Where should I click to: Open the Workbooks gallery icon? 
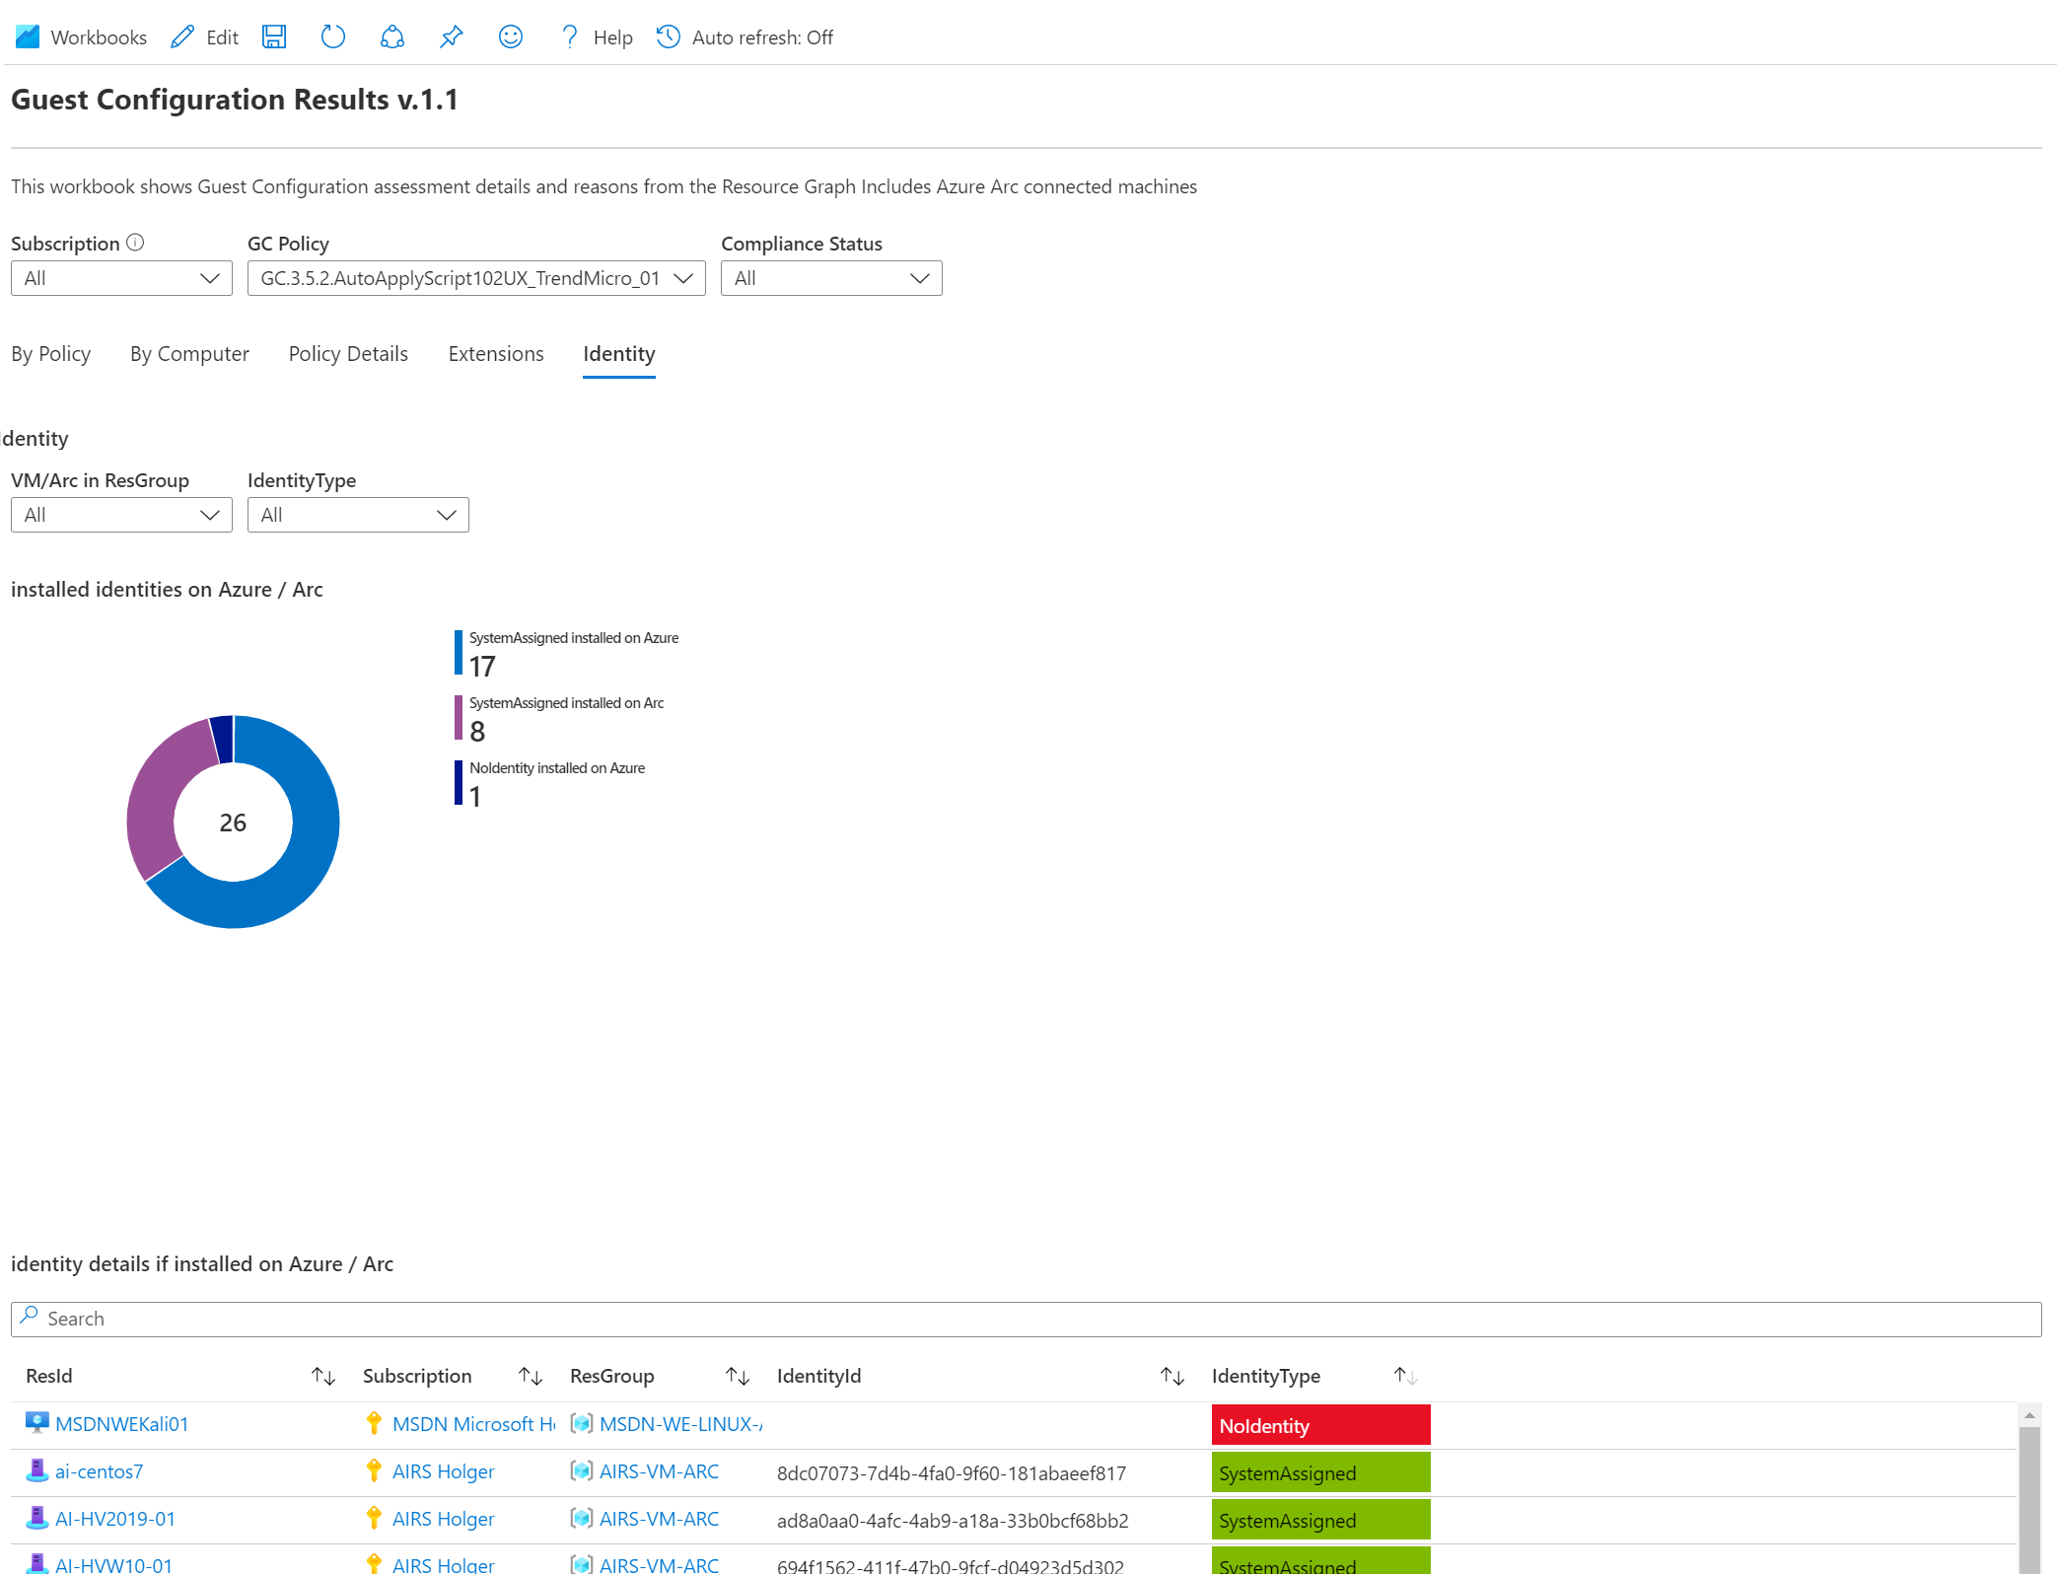pos(28,37)
